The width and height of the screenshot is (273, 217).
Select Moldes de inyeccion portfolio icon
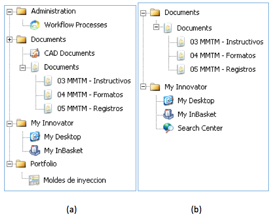point(34,180)
